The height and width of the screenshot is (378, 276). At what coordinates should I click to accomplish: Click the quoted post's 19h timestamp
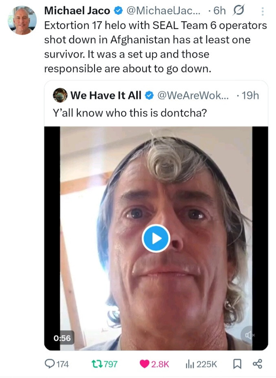pos(250,96)
